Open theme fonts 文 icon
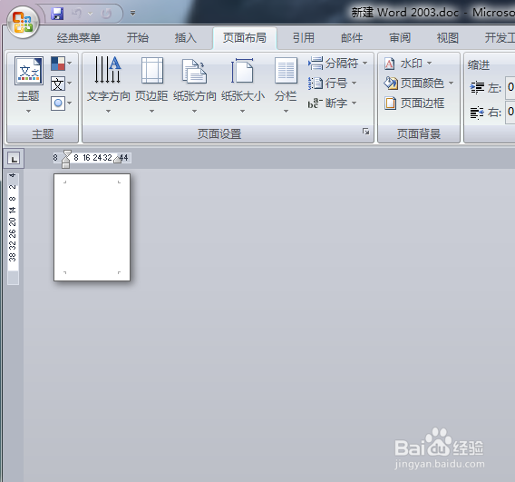This screenshot has width=515, height=482. (x=58, y=84)
